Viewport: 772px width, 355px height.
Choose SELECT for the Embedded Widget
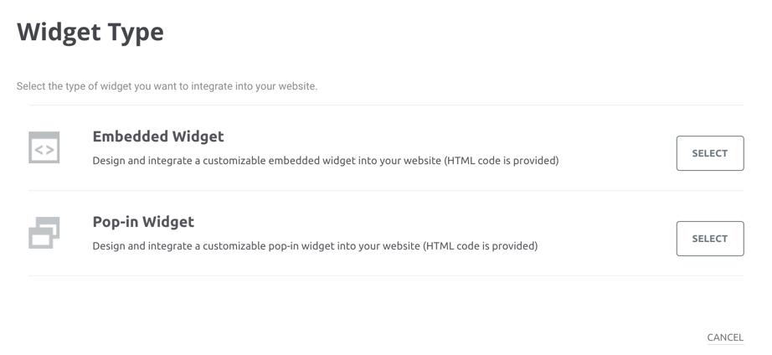pyautogui.click(x=710, y=153)
